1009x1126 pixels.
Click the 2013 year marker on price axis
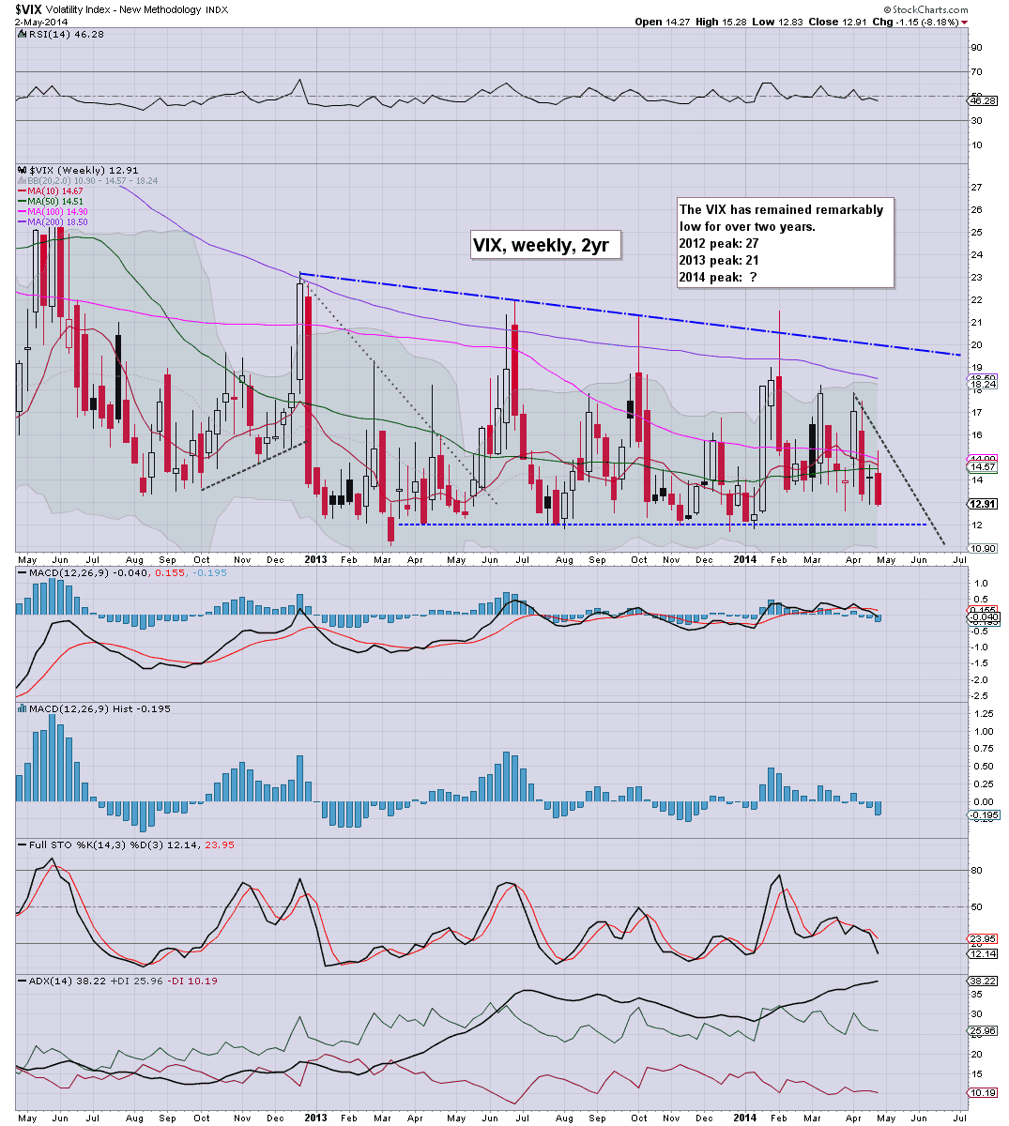pos(316,559)
